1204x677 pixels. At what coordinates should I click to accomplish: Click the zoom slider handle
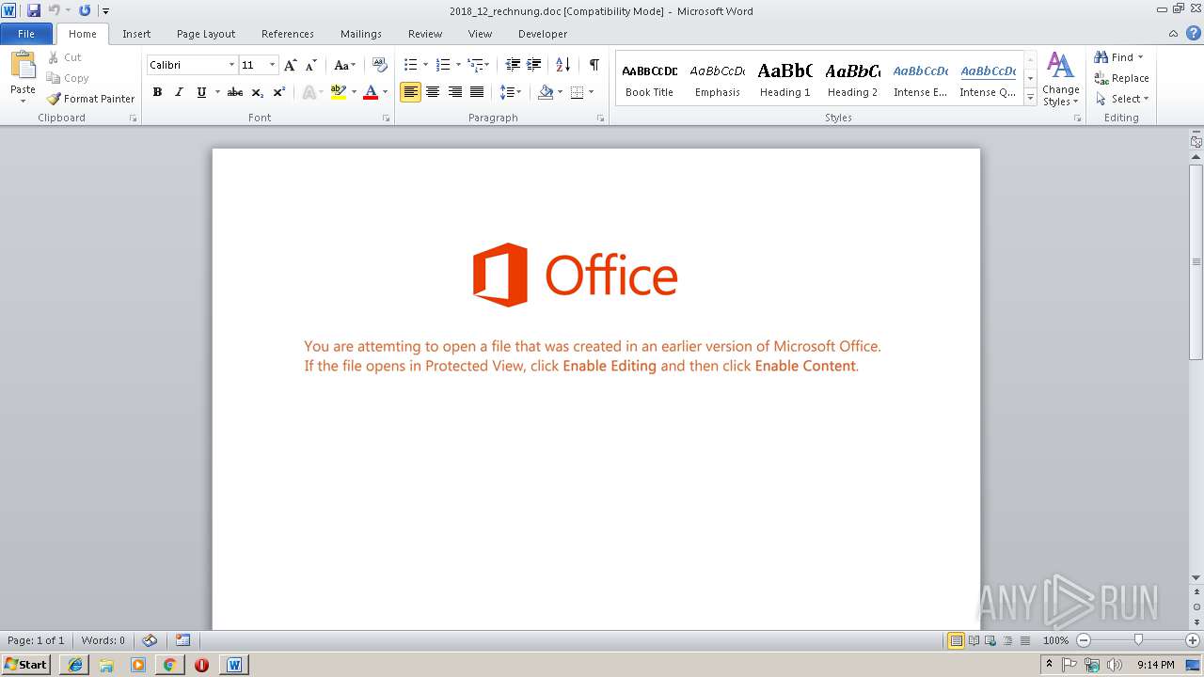pos(1138,640)
